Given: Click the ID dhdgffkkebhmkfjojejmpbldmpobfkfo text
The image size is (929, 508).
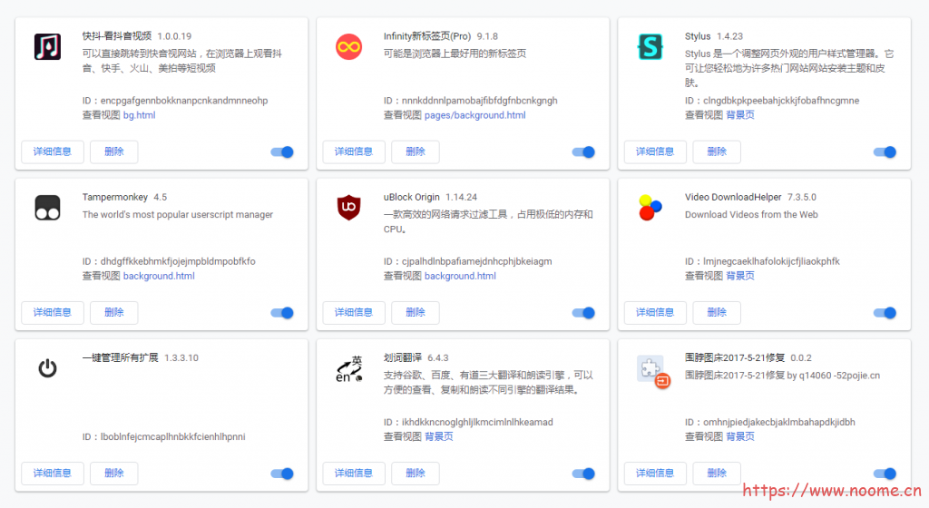Looking at the screenshot, I should pos(169,261).
